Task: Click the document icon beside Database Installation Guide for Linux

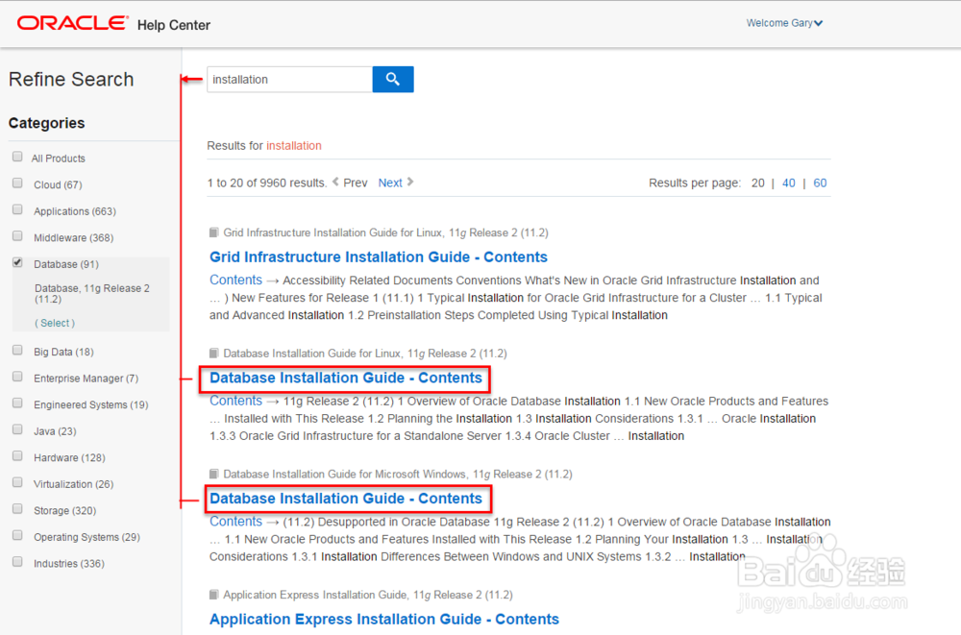Action: (x=214, y=354)
